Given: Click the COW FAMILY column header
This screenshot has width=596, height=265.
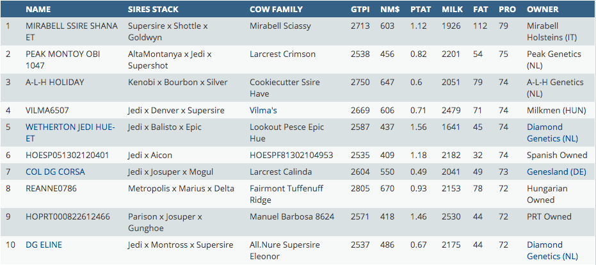Looking at the screenshot, I should tap(276, 10).
